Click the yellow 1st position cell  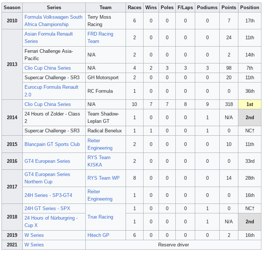250,104
